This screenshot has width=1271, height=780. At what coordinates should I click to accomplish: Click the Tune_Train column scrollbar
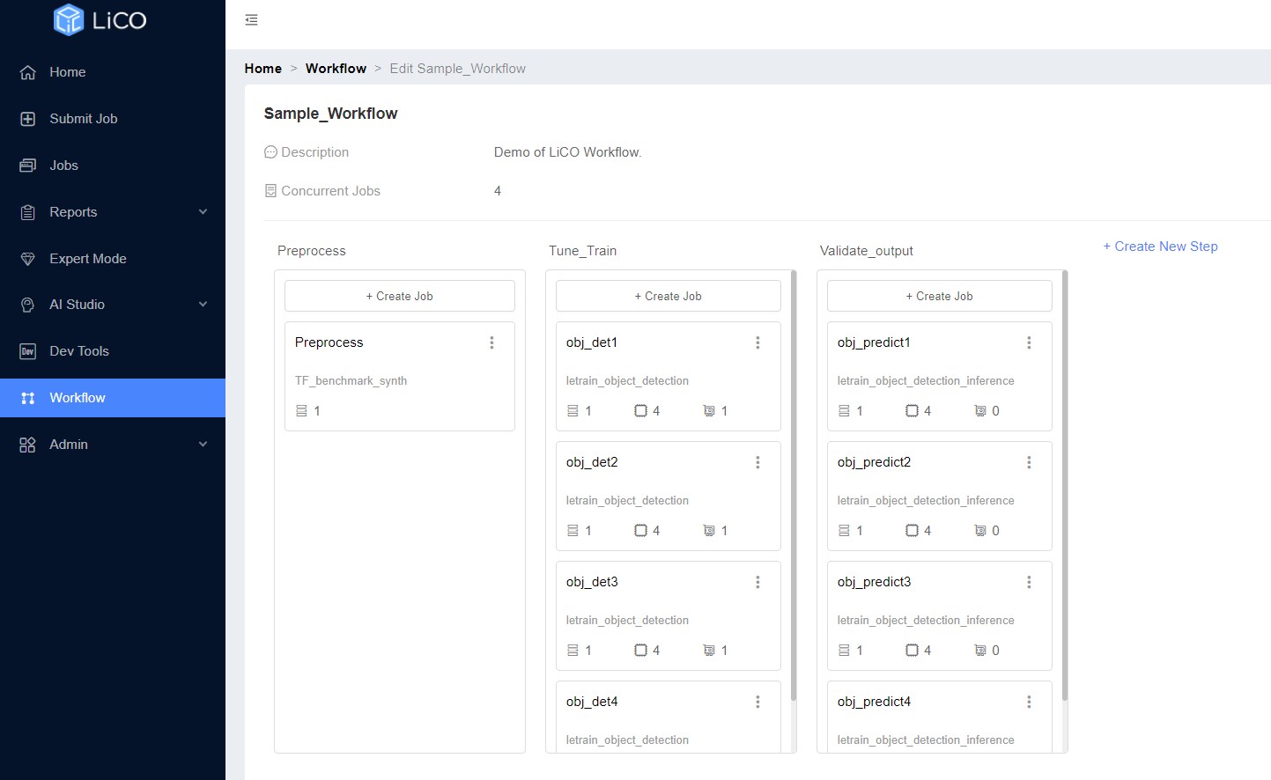[794, 484]
